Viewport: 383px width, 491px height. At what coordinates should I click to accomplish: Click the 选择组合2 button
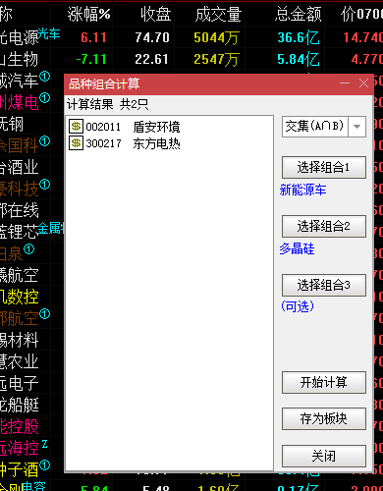click(324, 226)
